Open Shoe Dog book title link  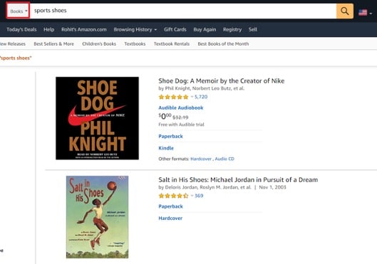click(222, 81)
